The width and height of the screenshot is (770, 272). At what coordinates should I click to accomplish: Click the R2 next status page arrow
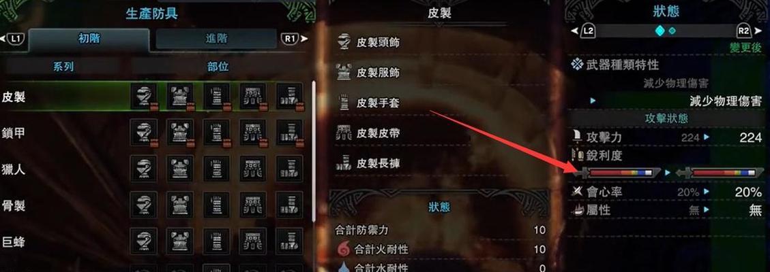749,31
